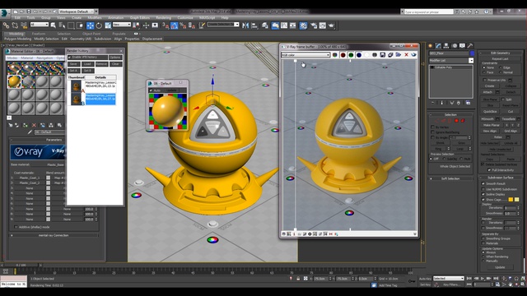Save image from V-Ray frame buffer
The image size is (527, 296).
(382, 55)
